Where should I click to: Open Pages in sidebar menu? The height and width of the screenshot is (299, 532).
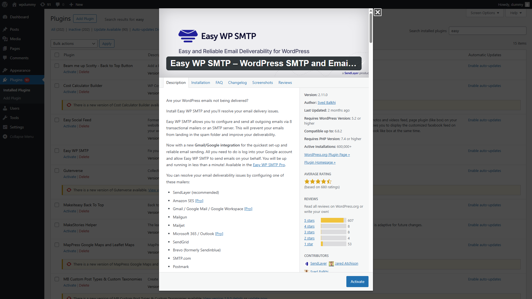coord(22,48)
